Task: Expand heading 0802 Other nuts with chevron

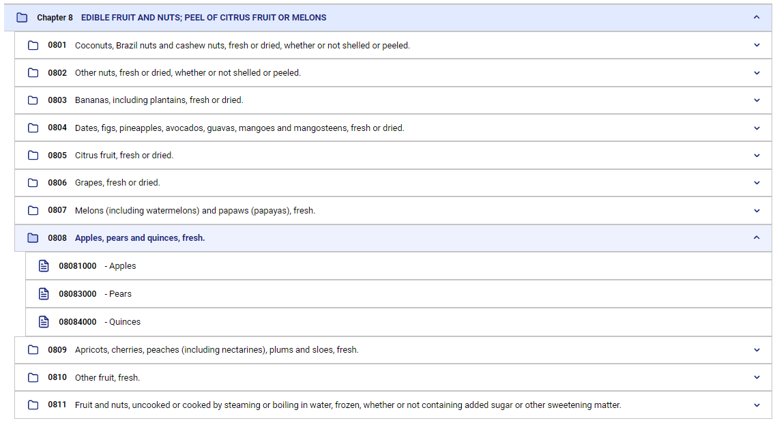Action: (756, 73)
